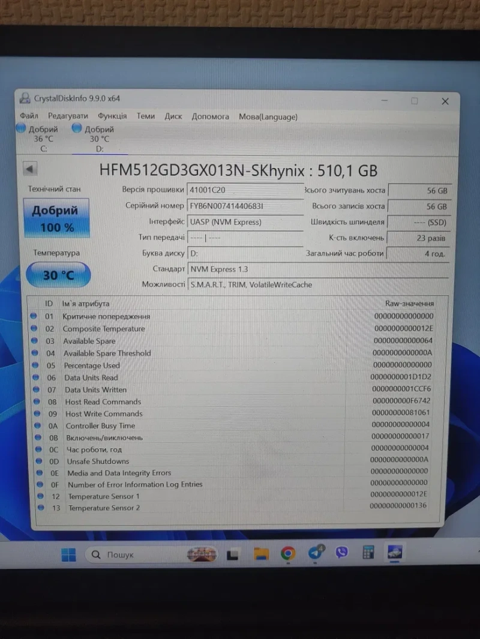Click the status dot for Host Write Commands
480x639 pixels.
37,413
